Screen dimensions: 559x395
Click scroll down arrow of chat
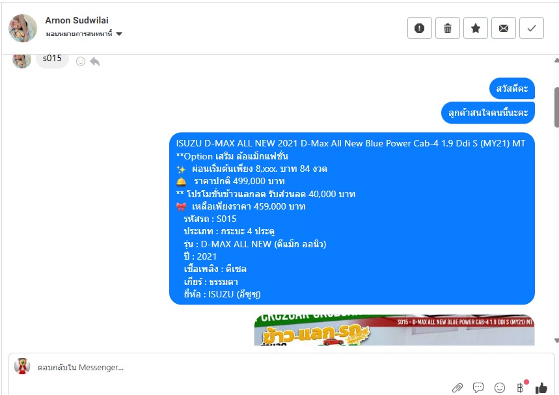pos(556,340)
